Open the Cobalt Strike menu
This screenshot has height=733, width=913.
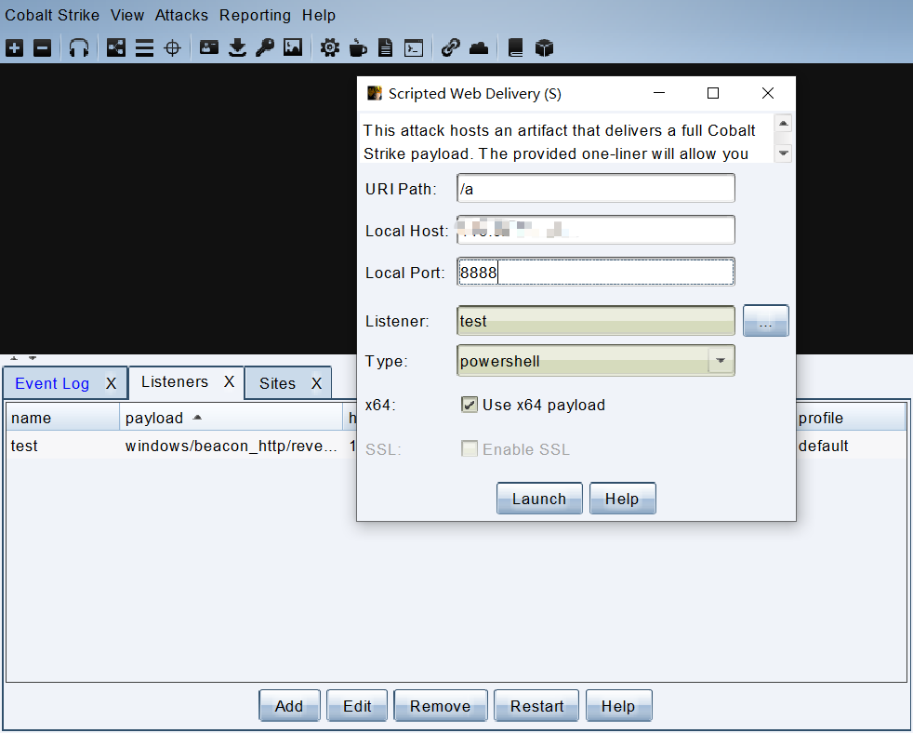click(52, 15)
